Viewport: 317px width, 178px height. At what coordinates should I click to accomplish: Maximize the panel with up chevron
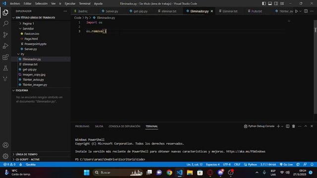306,127
